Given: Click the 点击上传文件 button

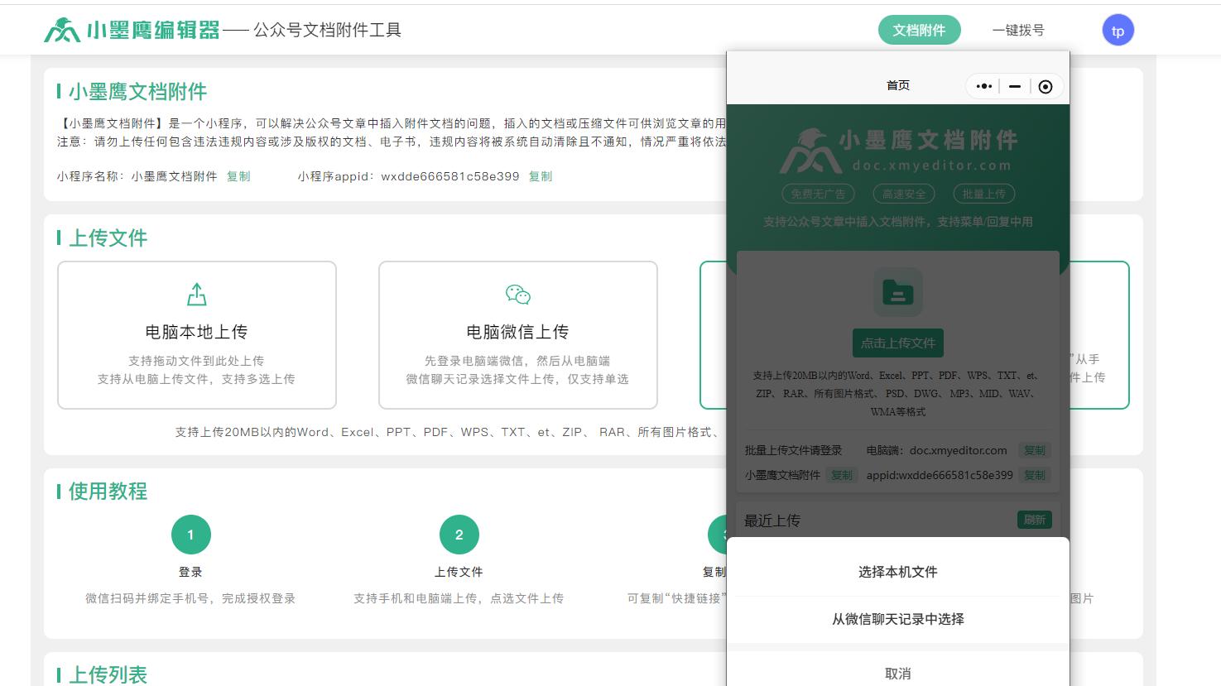Looking at the screenshot, I should 898,343.
